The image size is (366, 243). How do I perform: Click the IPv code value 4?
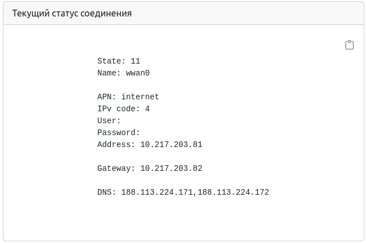tap(147, 109)
